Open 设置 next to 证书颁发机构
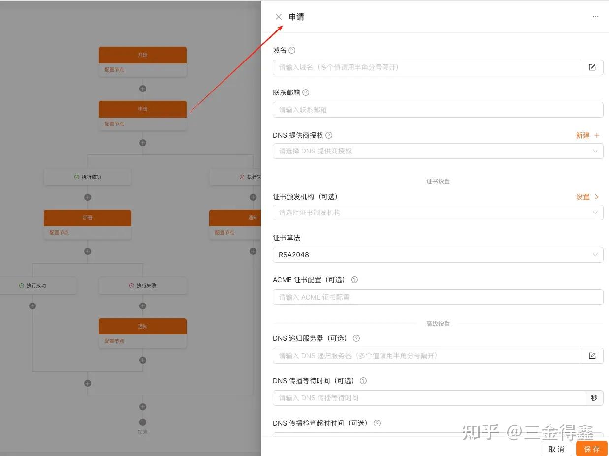609x456 pixels. click(586, 196)
